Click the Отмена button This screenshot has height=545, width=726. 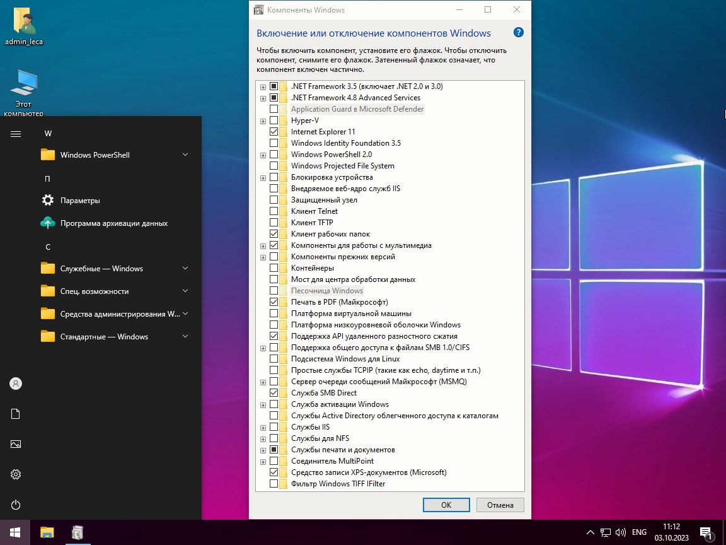pyautogui.click(x=500, y=505)
